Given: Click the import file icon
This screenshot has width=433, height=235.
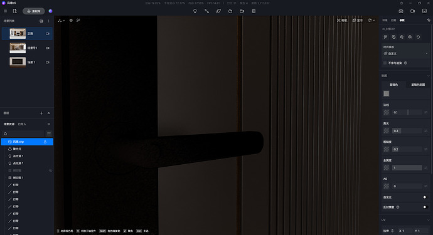Looking at the screenshot, I should click(14, 11).
